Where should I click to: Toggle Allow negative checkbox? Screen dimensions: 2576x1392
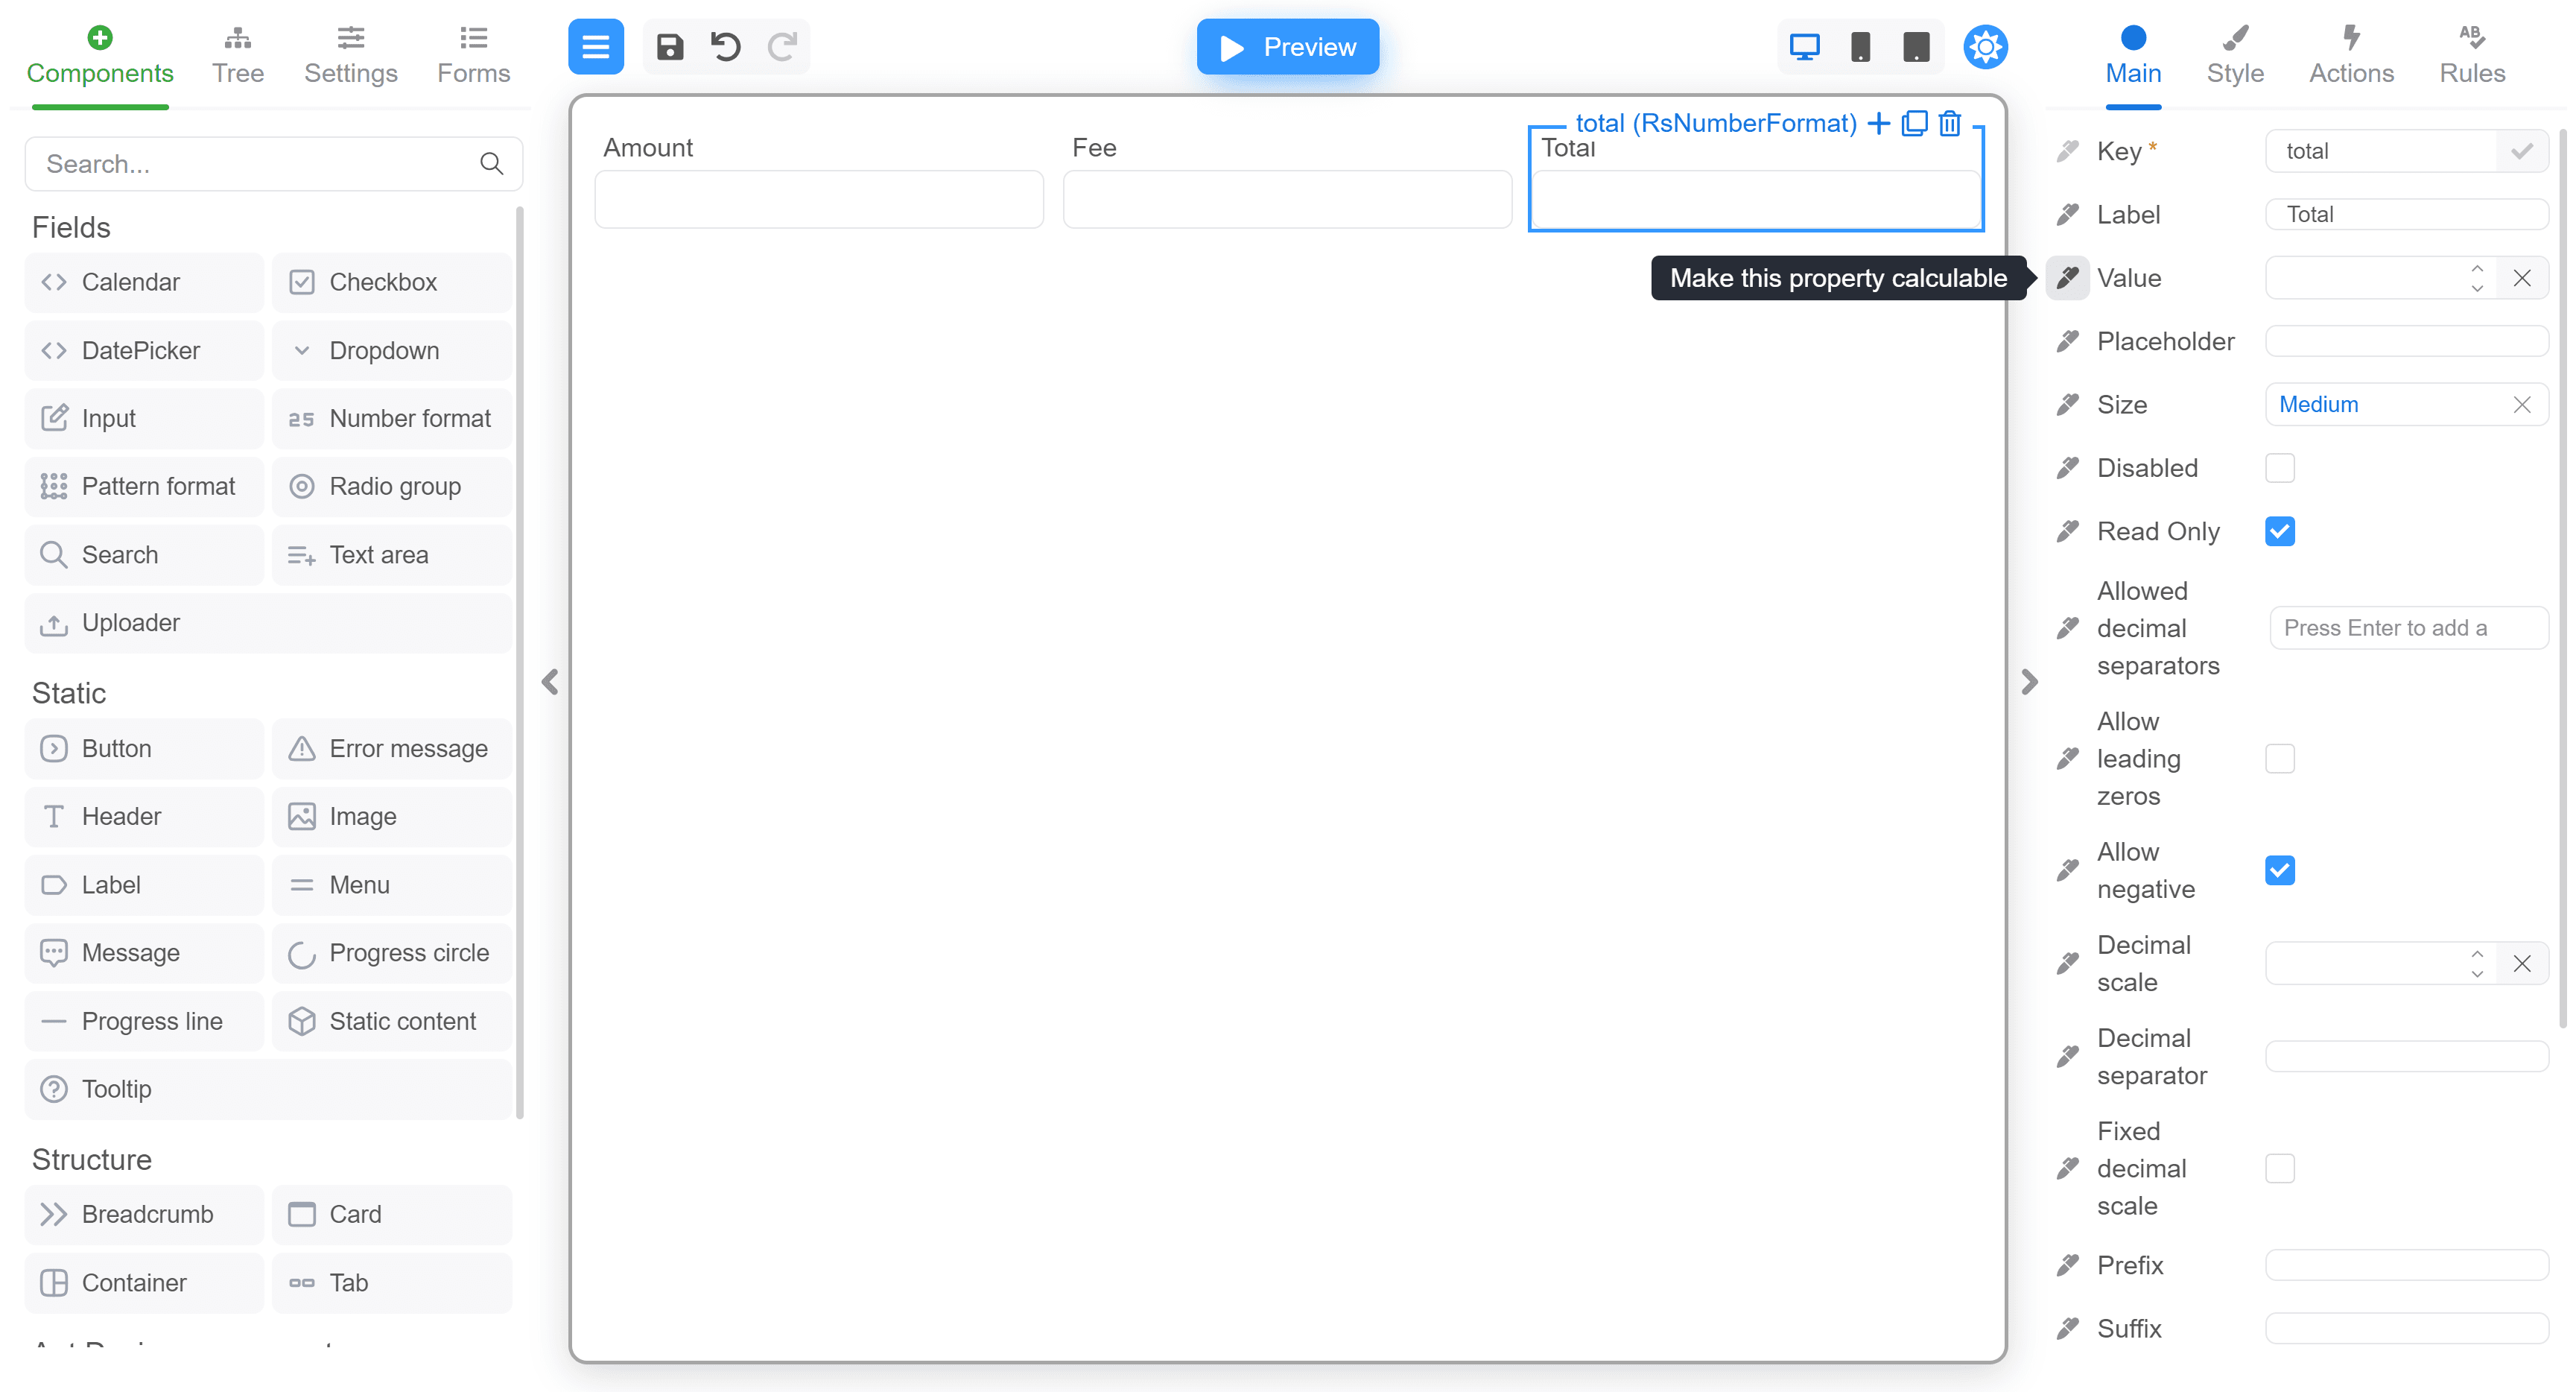click(2279, 870)
